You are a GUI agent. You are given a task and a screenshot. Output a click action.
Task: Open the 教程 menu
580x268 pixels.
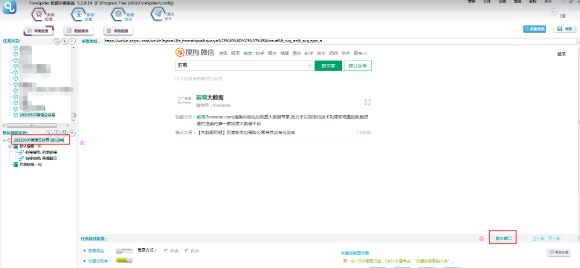(x=533, y=2)
